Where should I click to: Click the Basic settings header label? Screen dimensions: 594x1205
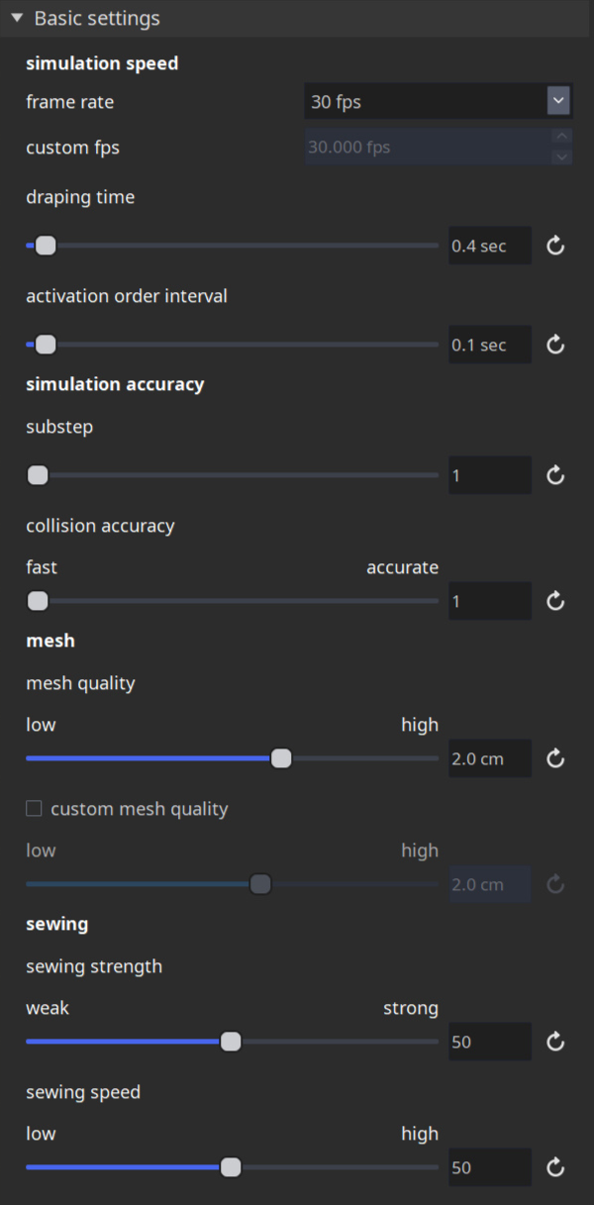click(x=98, y=18)
